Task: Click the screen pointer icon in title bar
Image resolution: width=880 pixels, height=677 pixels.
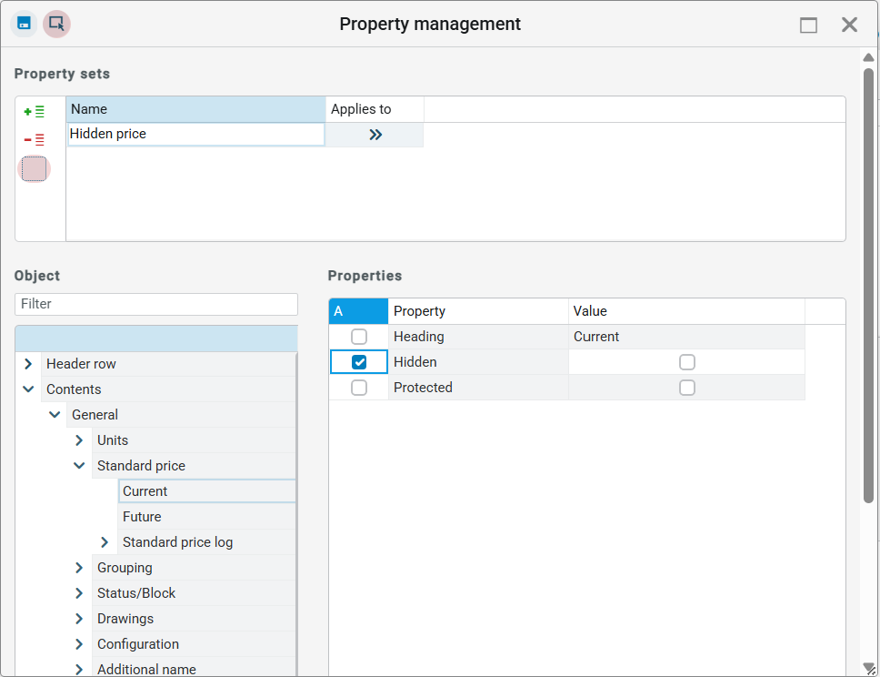Action: 56,25
